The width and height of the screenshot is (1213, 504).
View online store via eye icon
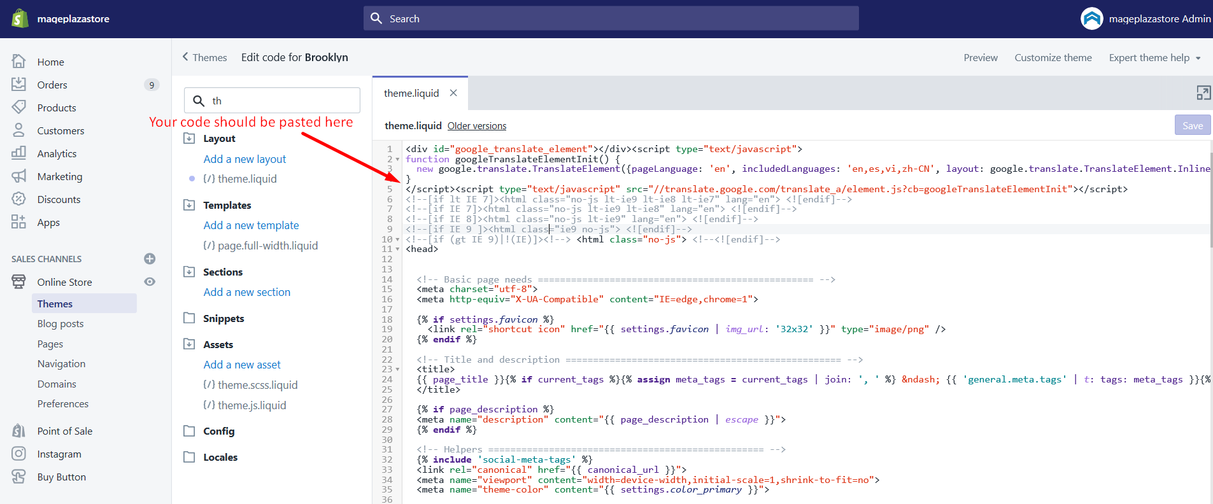150,282
